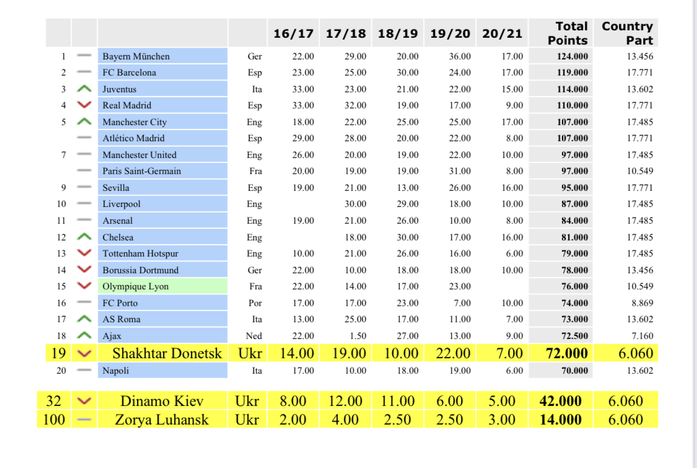Click the grey dash icon beside Zorya Luhansk
Screen dimensions: 697x468
pos(84,420)
